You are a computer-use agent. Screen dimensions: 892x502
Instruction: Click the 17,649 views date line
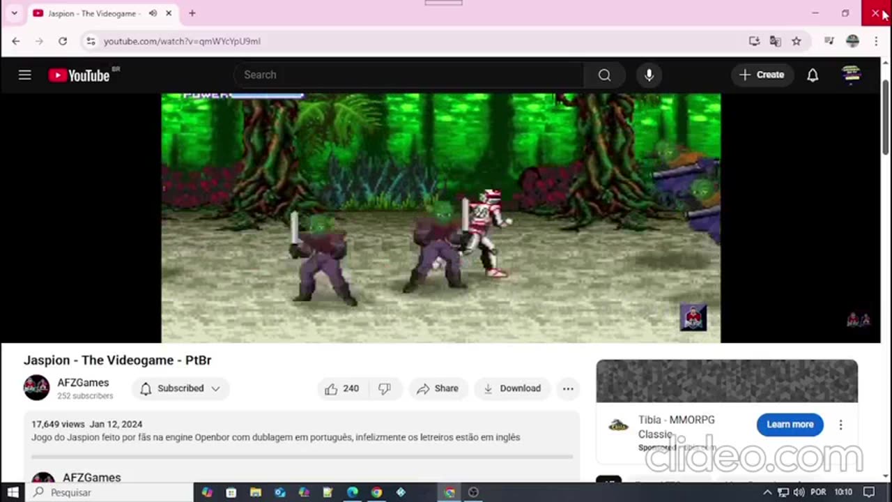tap(86, 424)
